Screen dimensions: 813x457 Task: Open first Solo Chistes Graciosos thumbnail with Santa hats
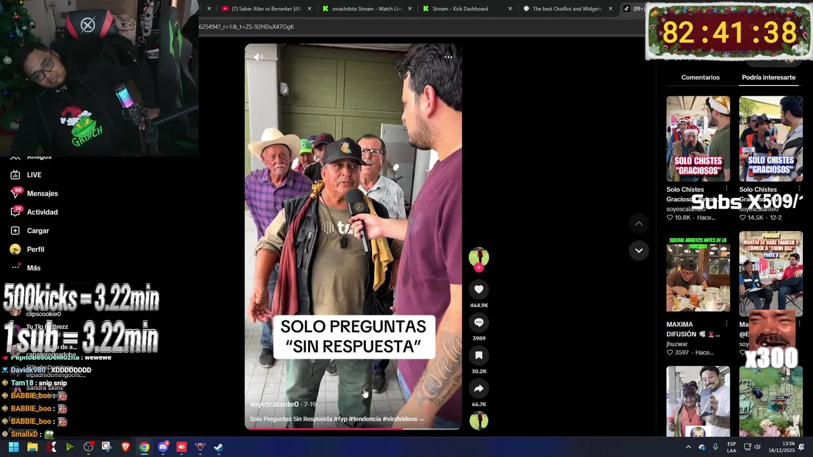tap(698, 138)
